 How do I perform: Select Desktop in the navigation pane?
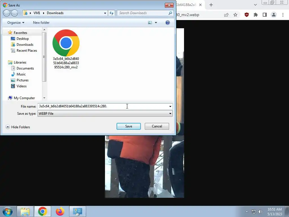tap(23, 38)
